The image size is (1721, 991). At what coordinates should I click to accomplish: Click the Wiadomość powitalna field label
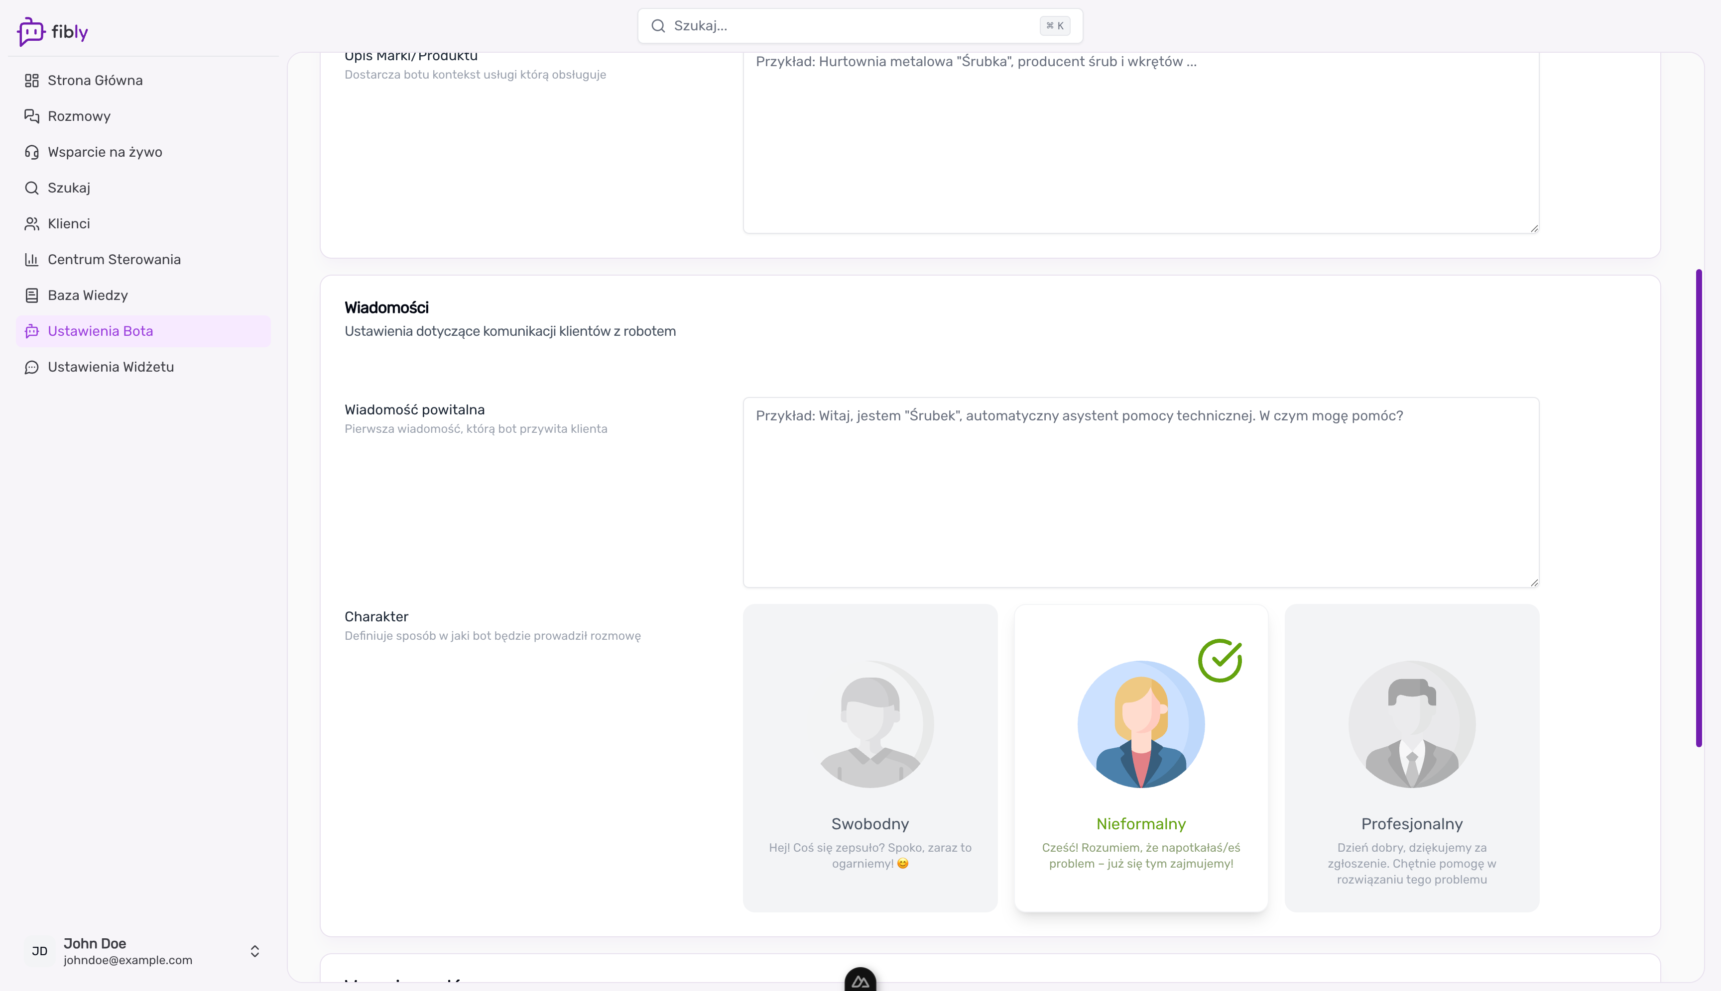click(414, 410)
